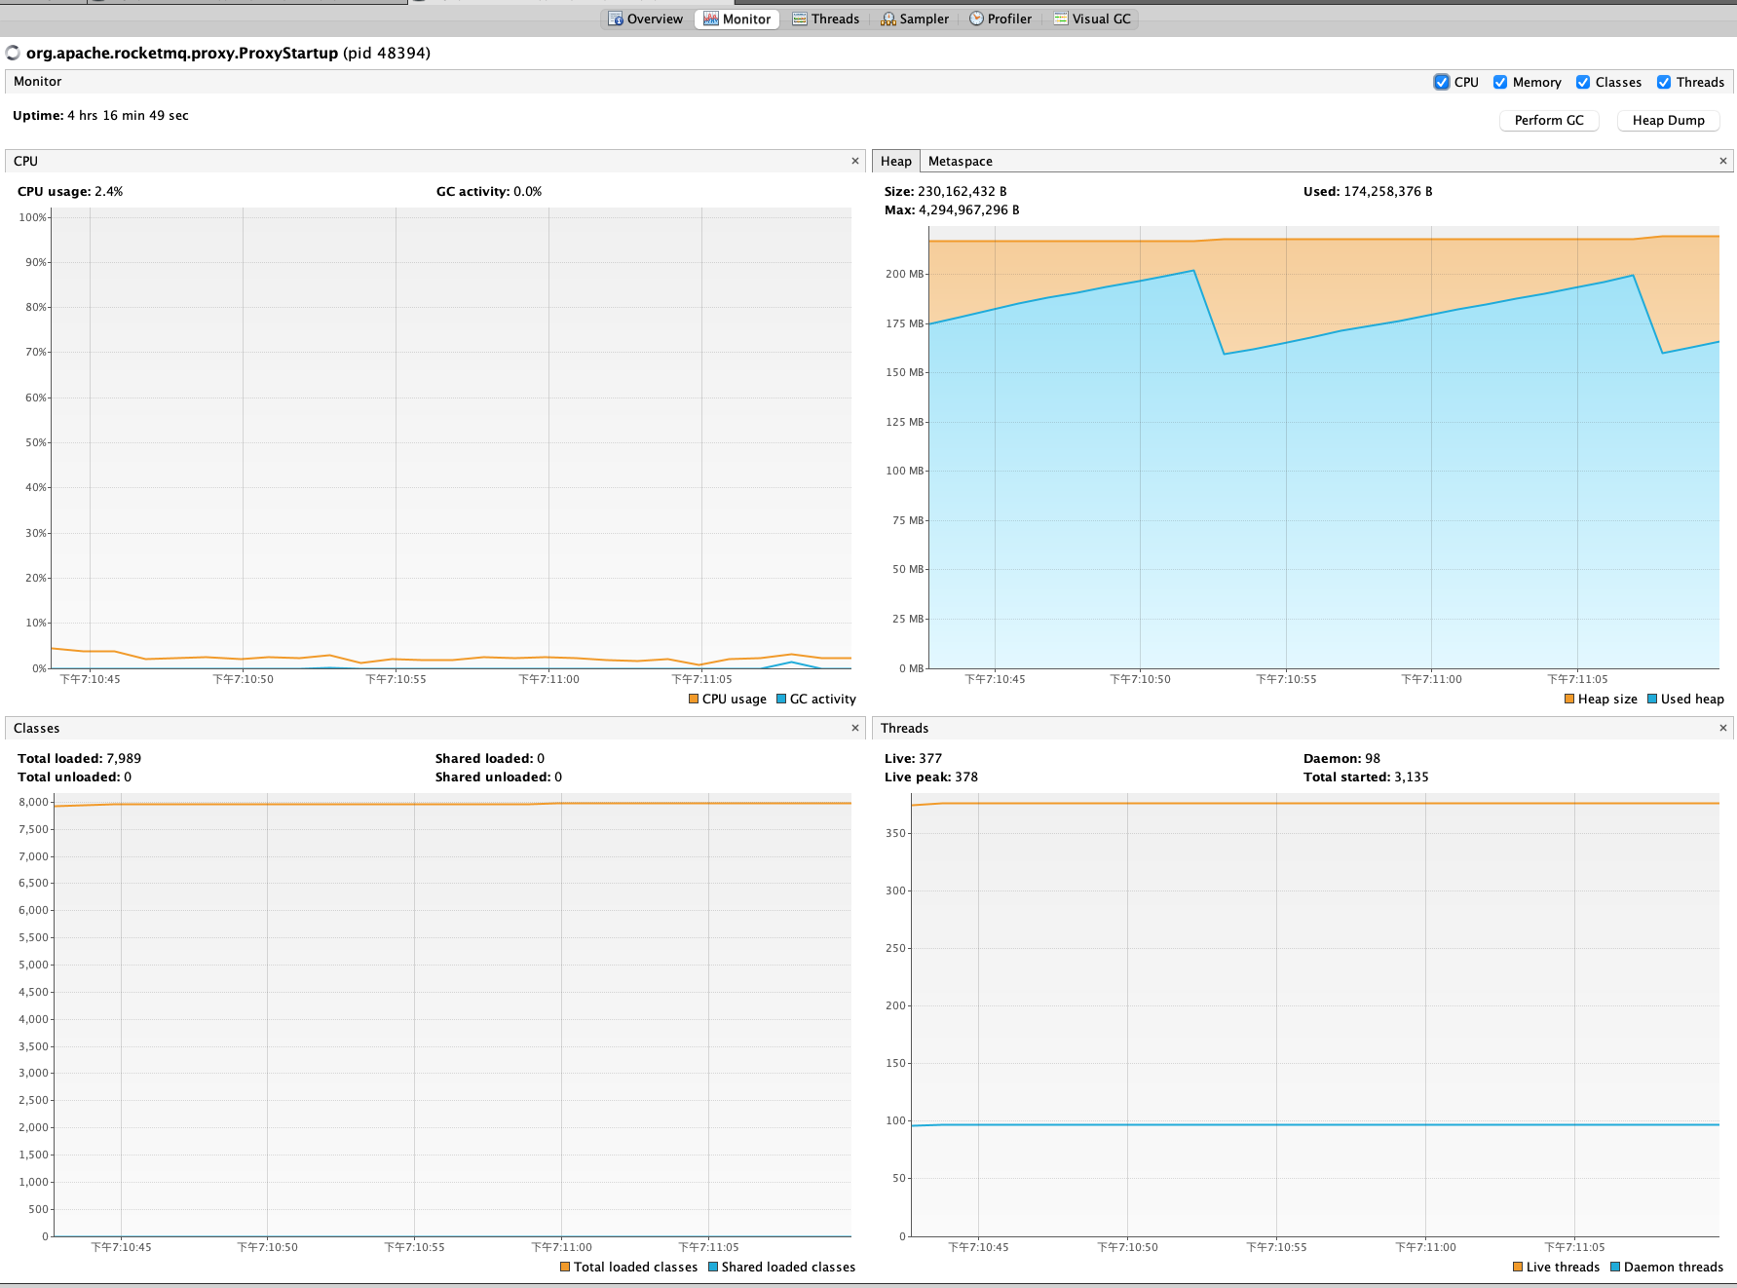Switch to the Overview tab

click(x=645, y=19)
